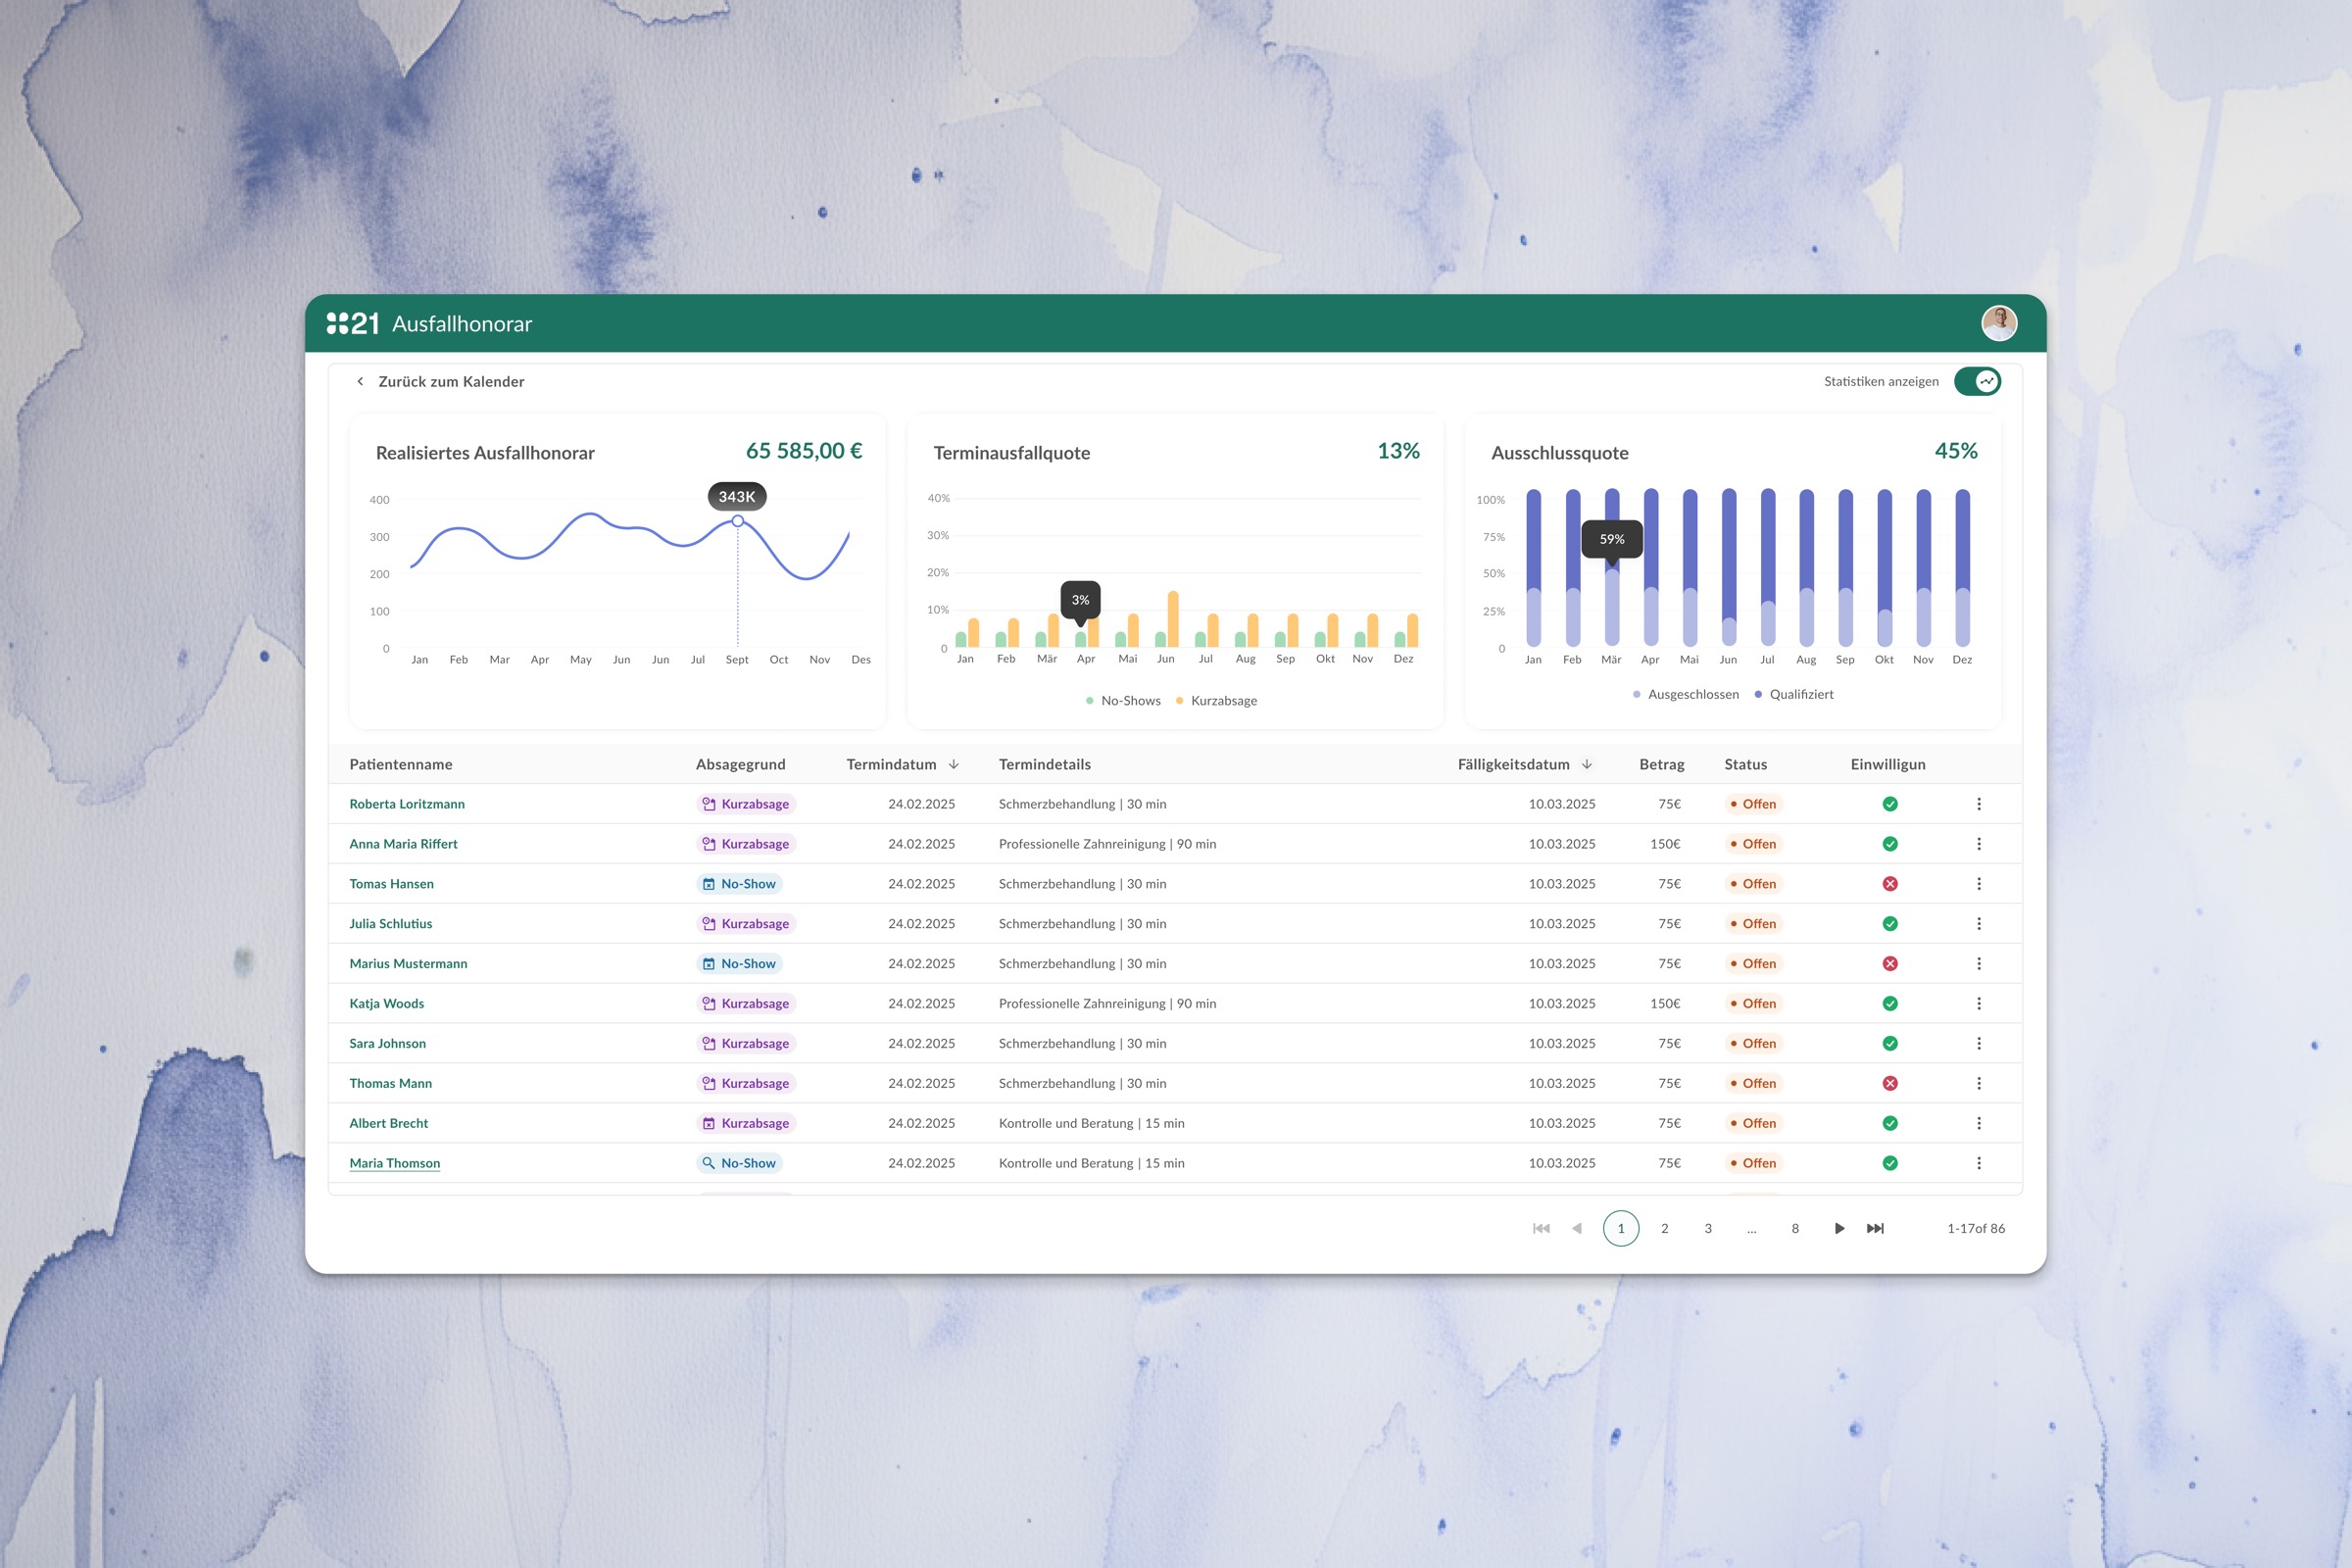
Task: Click red consent cross for Thomas Mann
Action: point(1890,1083)
